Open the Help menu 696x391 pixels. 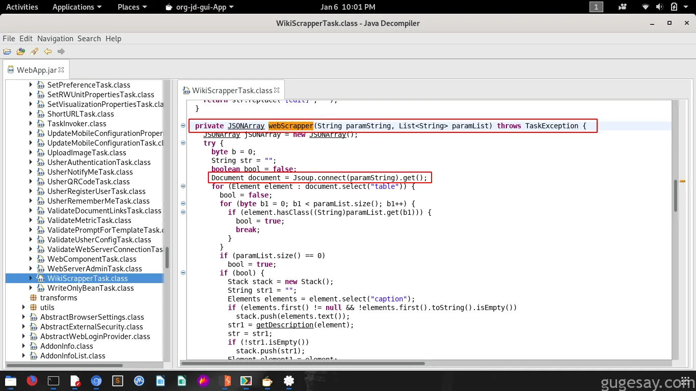[113, 39]
